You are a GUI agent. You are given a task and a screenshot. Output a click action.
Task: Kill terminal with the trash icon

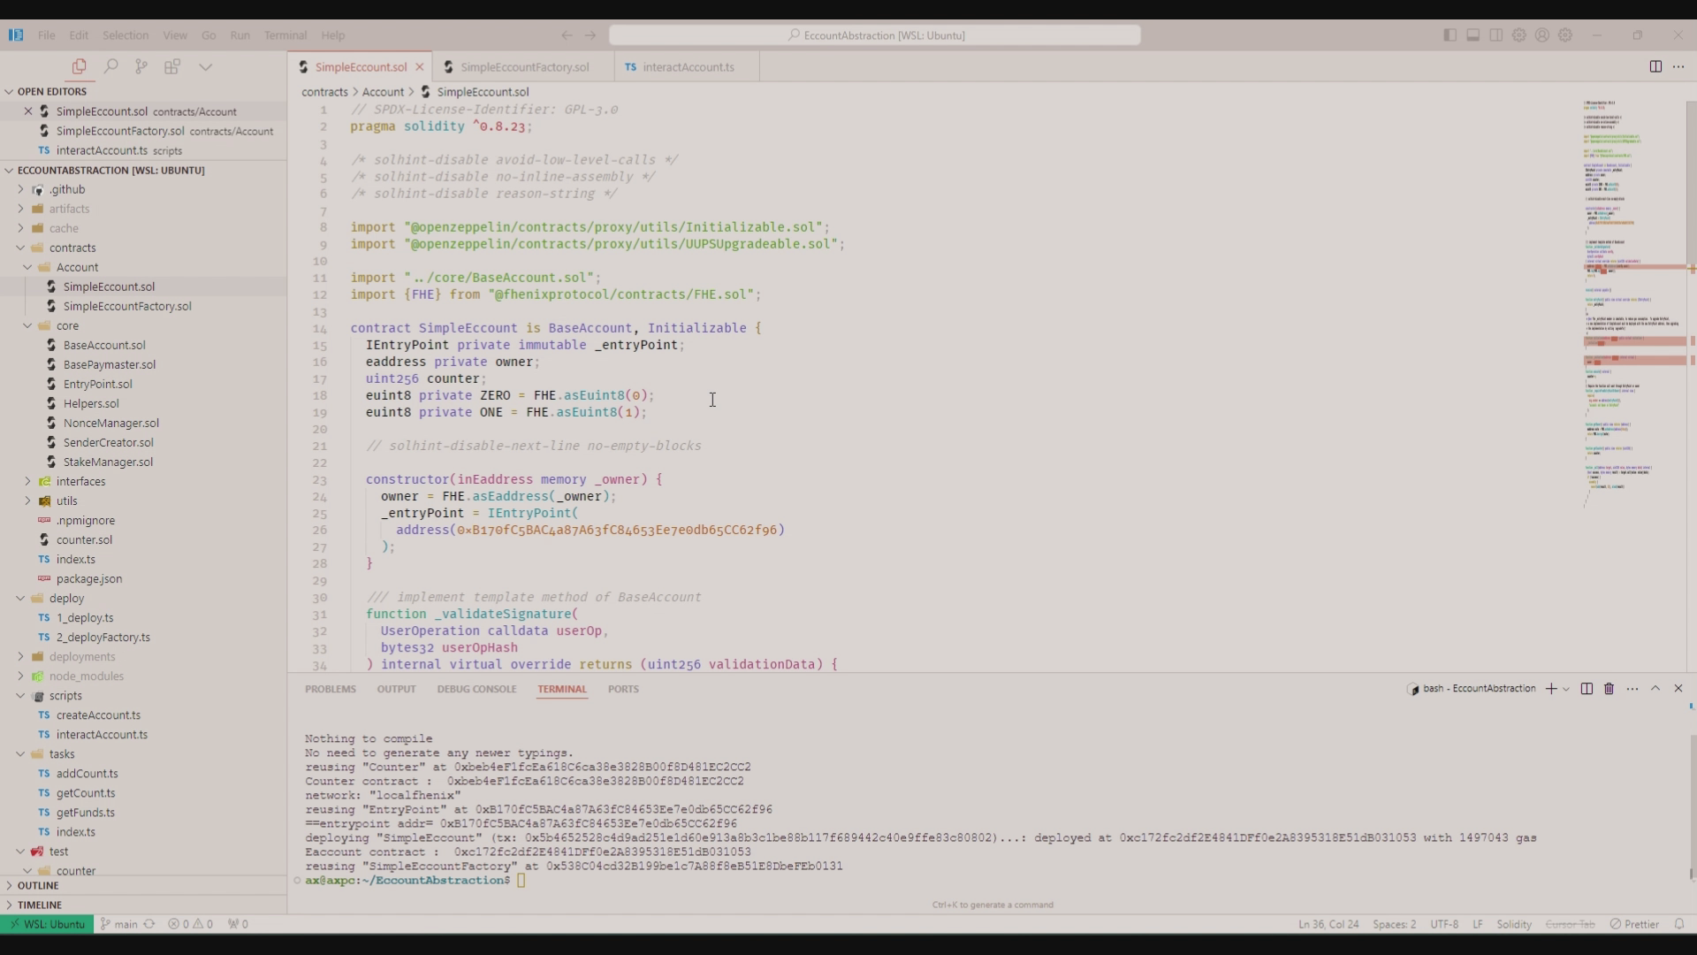coord(1609,689)
